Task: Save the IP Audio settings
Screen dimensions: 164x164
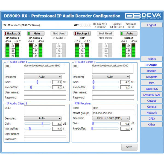Action: point(129,147)
